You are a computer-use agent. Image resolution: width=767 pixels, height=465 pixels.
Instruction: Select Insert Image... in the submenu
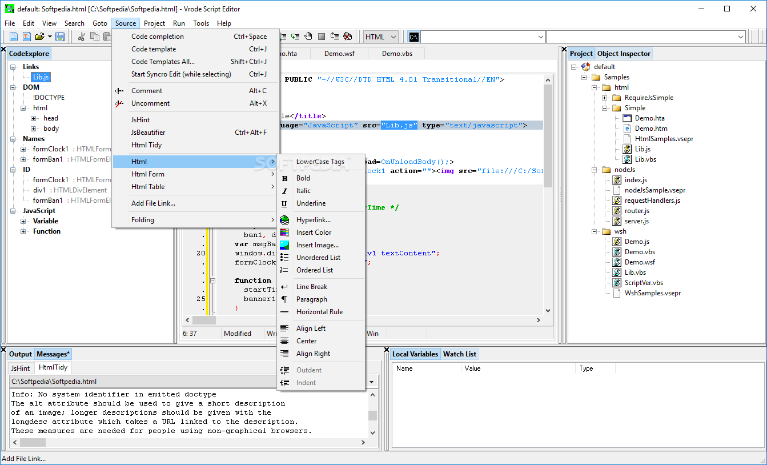(x=321, y=245)
